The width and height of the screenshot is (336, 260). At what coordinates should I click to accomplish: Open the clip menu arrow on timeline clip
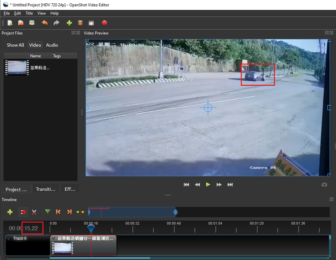click(x=54, y=238)
